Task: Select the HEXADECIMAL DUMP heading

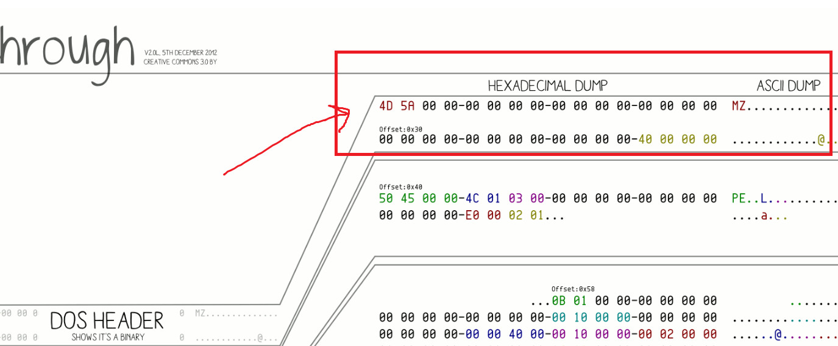Action: (547, 86)
